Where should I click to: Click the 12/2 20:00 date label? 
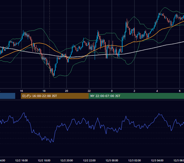67,160
